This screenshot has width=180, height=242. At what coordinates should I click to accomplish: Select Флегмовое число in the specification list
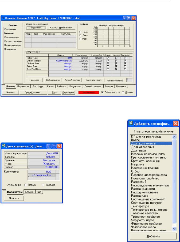pyautogui.click(x=143, y=227)
